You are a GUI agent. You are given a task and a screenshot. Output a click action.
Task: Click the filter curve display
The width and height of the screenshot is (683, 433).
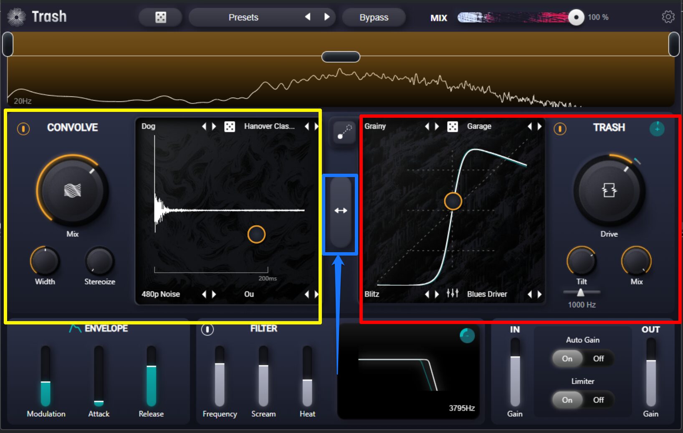tap(408, 371)
